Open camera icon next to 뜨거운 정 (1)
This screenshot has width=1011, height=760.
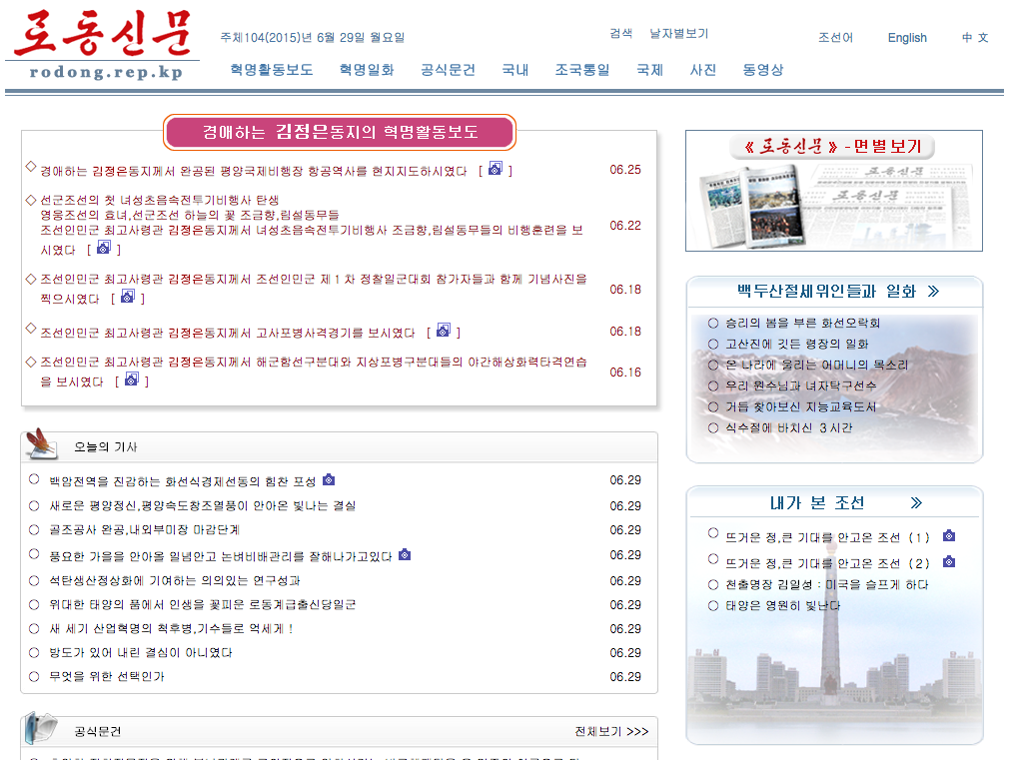tap(949, 536)
